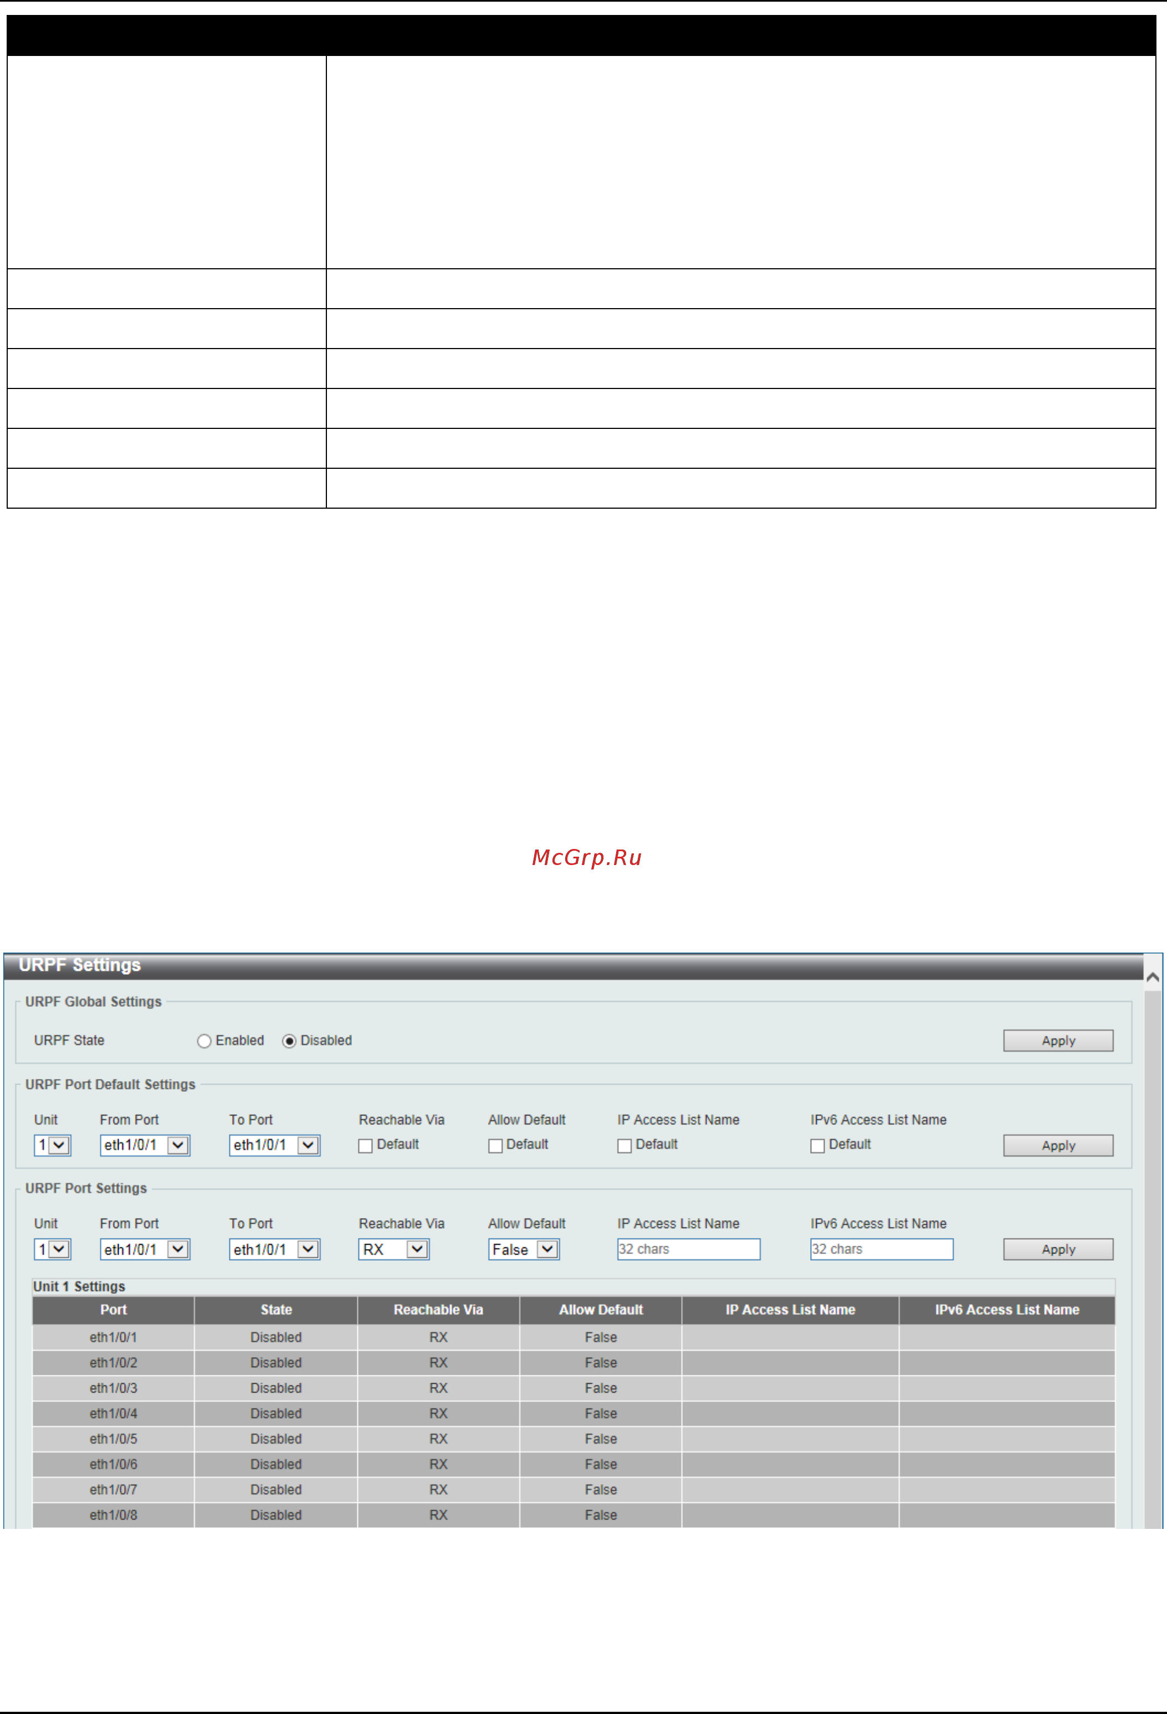Click the Port column header
Image resolution: width=1167 pixels, height=1714 pixels.
coord(114,1311)
